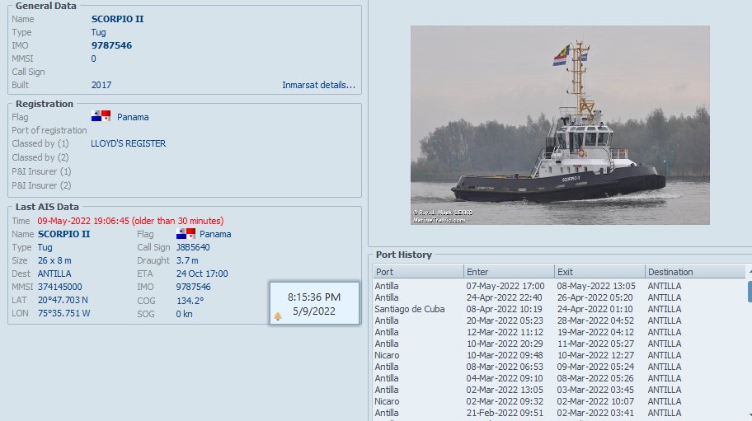The width and height of the screenshot is (752, 421).
Task: Click the IMO value 9787546 in AIS data
Action: pyautogui.click(x=193, y=287)
